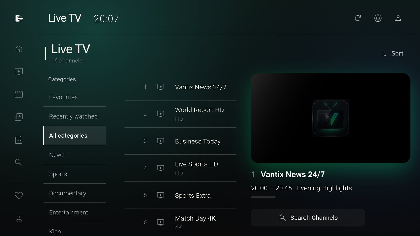Choose channel Sports Extra

tap(180, 195)
